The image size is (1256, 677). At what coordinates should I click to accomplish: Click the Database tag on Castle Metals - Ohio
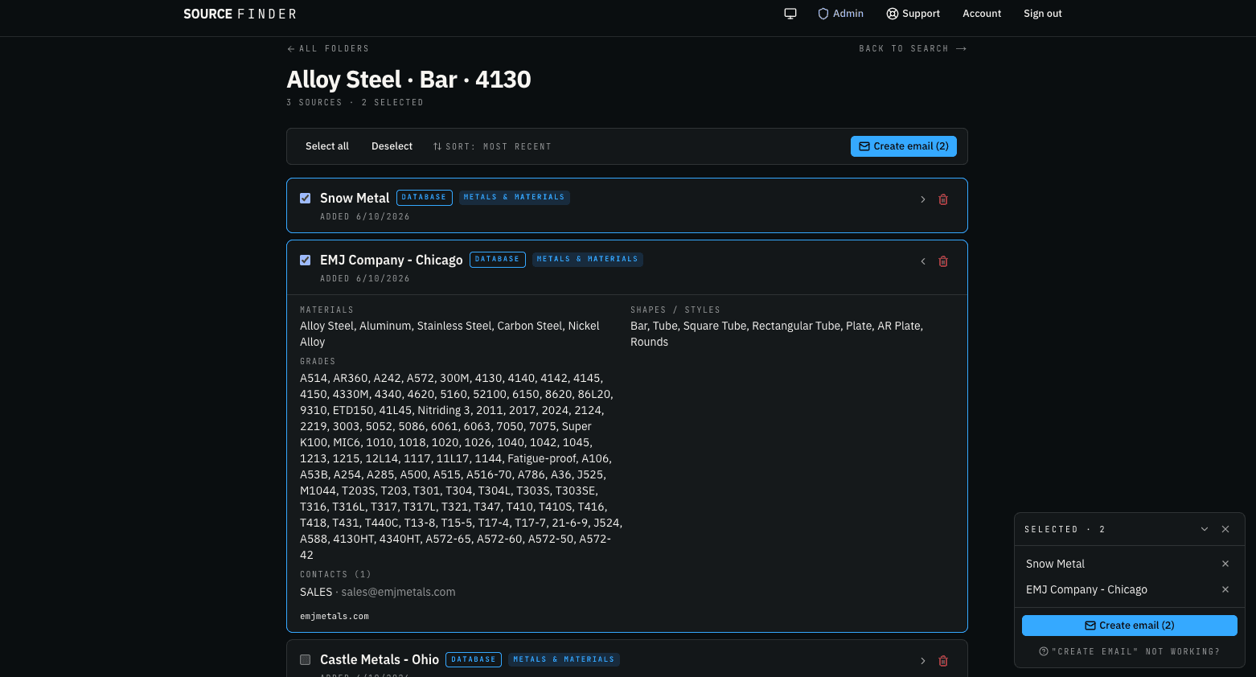[474, 660]
